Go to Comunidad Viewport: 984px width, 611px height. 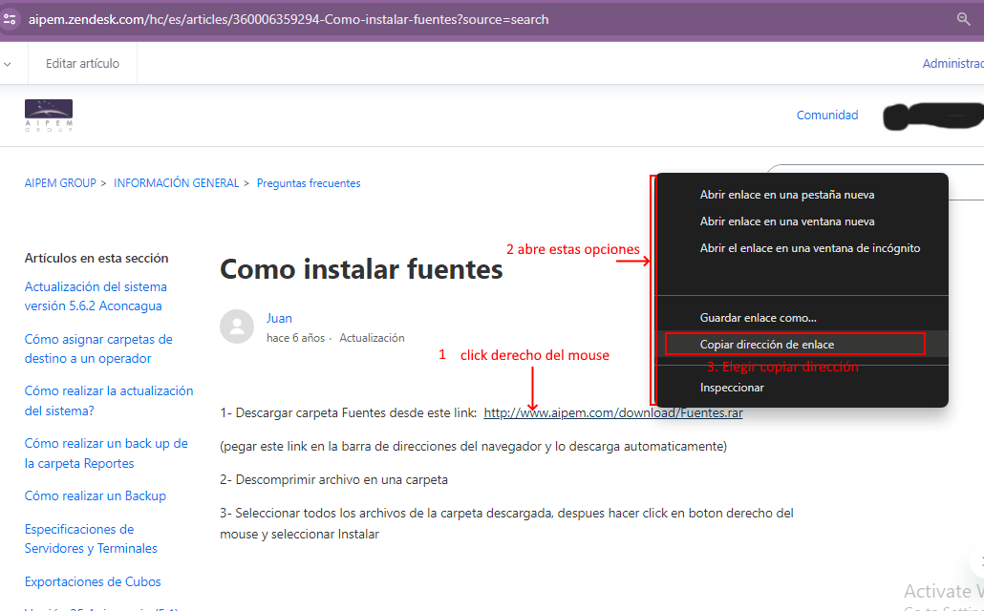(x=827, y=115)
